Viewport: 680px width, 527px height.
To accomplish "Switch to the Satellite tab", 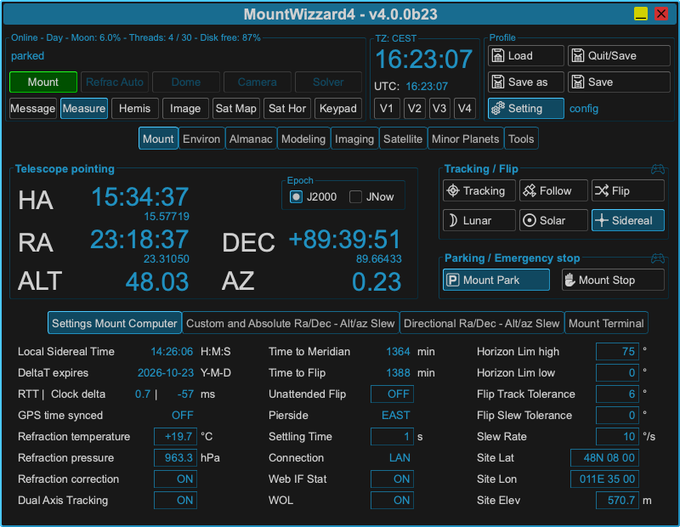I will click(x=403, y=139).
